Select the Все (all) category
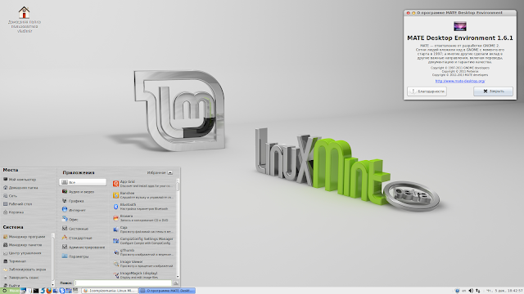The image size is (524, 294). coord(83,182)
